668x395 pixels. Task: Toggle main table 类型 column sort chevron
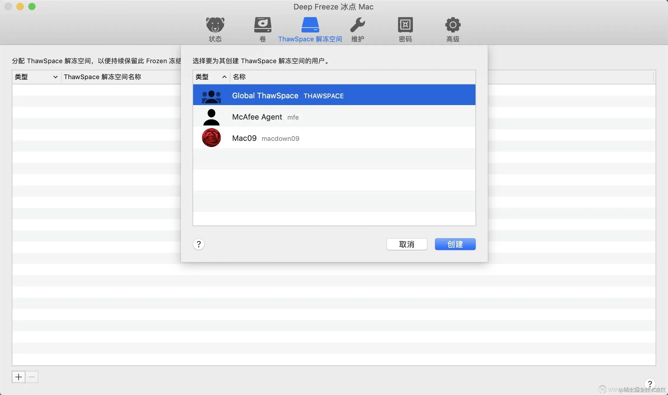point(55,77)
